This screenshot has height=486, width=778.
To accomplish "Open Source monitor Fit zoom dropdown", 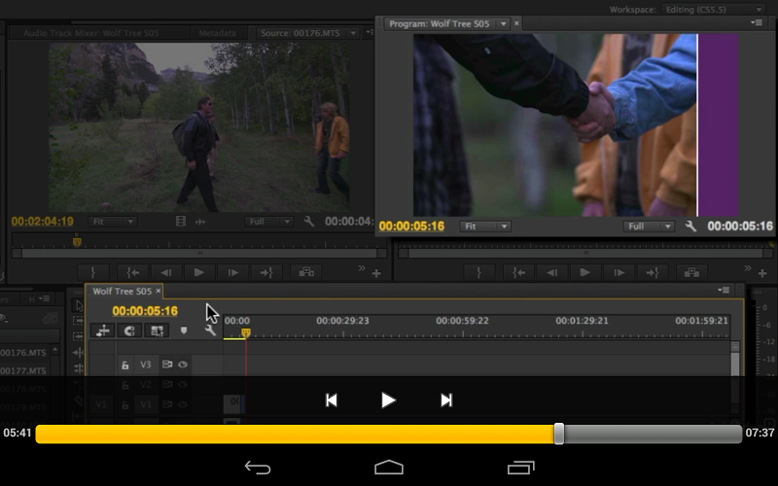I will pyautogui.click(x=112, y=222).
